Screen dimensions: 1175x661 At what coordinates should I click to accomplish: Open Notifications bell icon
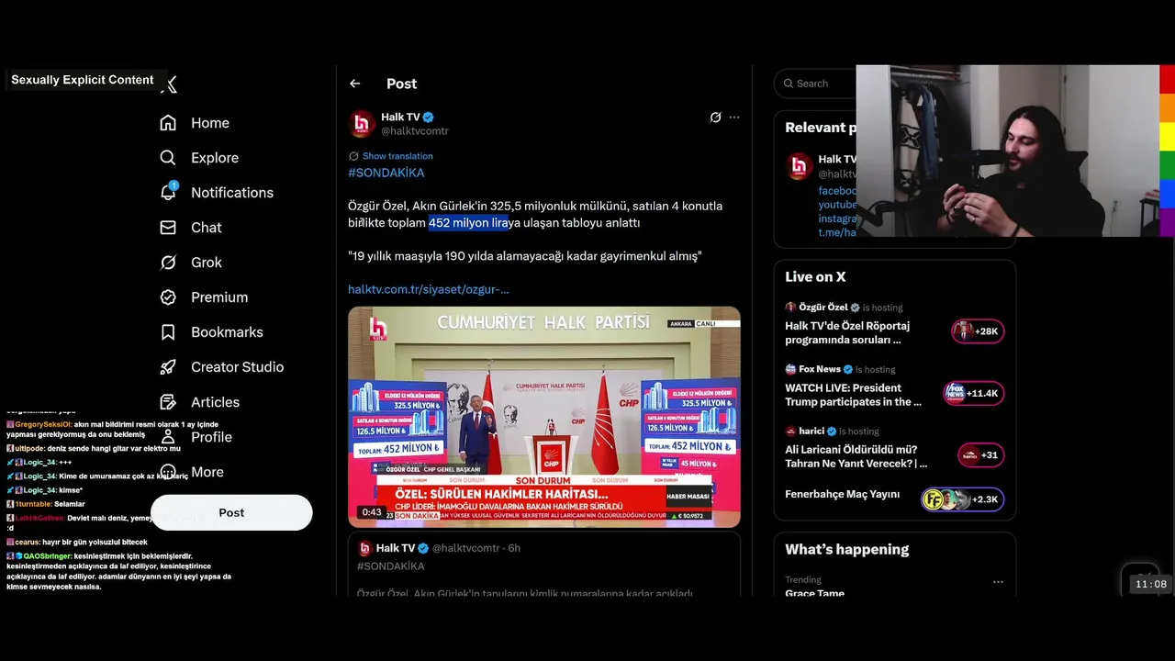pos(168,192)
